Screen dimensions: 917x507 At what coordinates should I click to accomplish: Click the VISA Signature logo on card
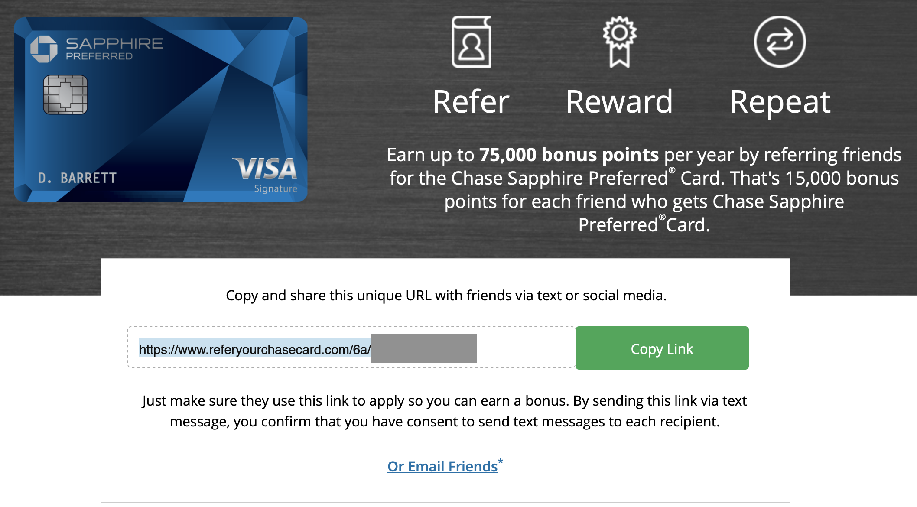coord(266,175)
